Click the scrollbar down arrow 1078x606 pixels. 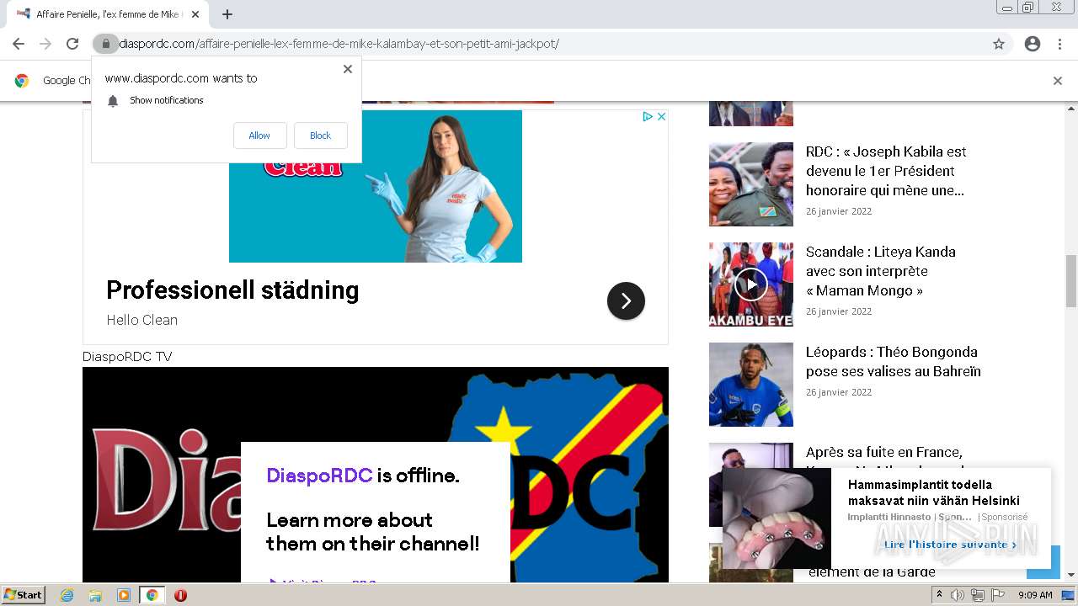(1071, 575)
